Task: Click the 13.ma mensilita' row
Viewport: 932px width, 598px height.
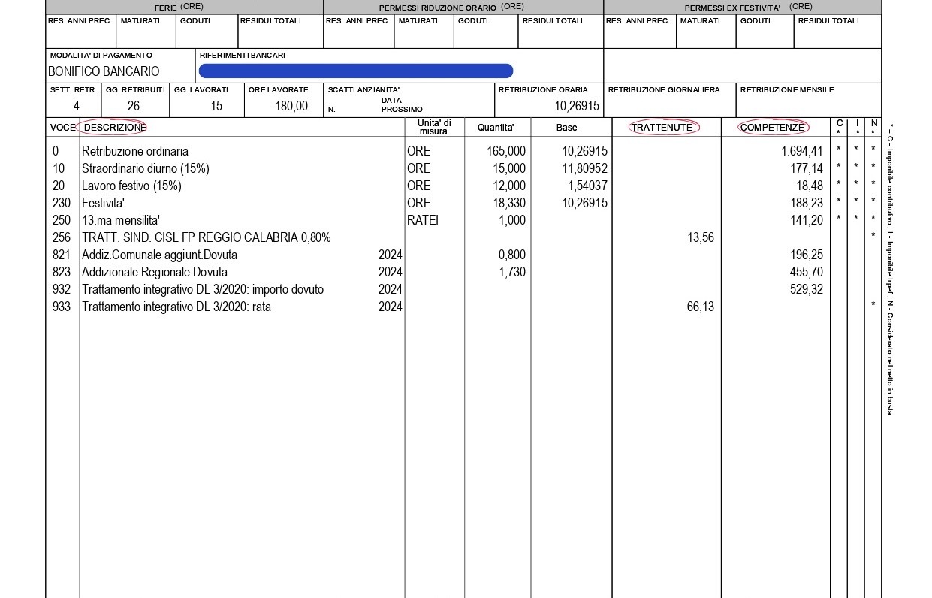Action: [x=121, y=220]
